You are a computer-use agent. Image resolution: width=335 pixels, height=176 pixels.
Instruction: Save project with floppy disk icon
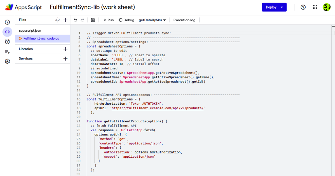pos(93,20)
